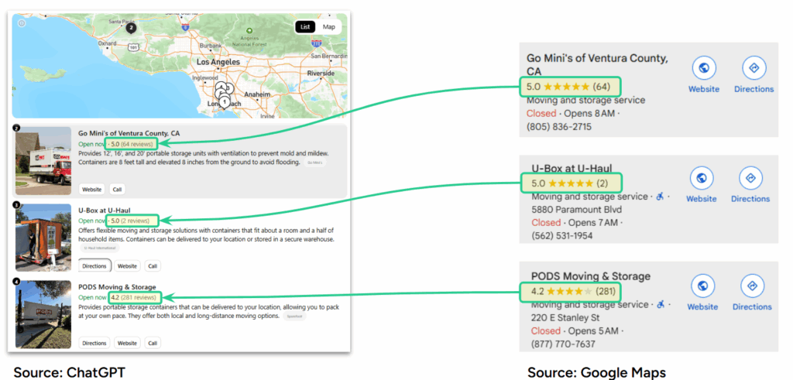Click Google Maps Website globe icon for Go Mini's

pos(704,67)
